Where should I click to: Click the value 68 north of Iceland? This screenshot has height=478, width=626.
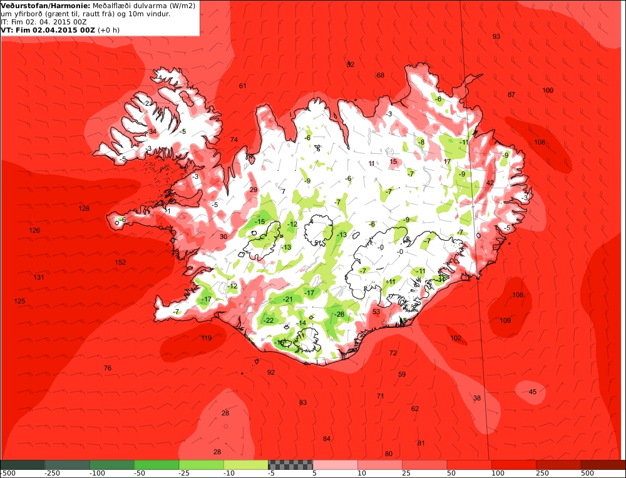[381, 75]
